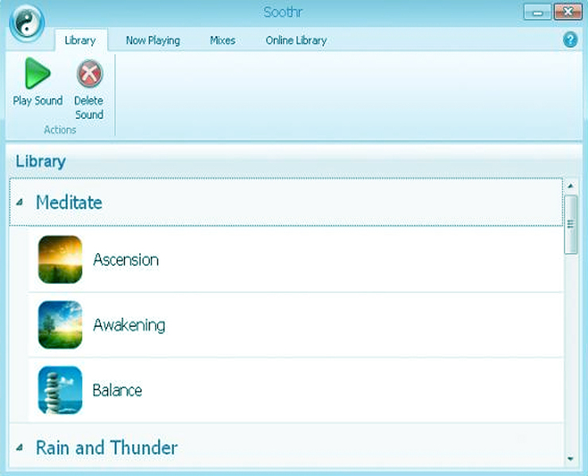Click the library vertical scrollbar thumb

click(571, 224)
